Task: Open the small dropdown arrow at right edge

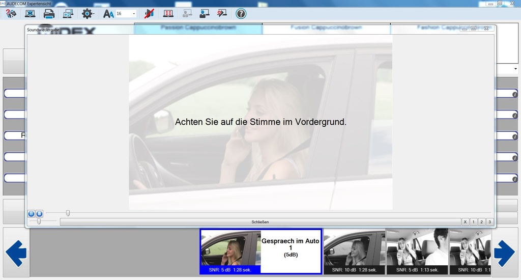Action: pos(515,69)
